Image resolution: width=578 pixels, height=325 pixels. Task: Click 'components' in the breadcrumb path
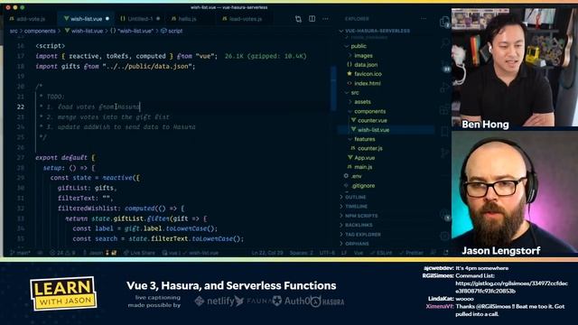coord(40,31)
